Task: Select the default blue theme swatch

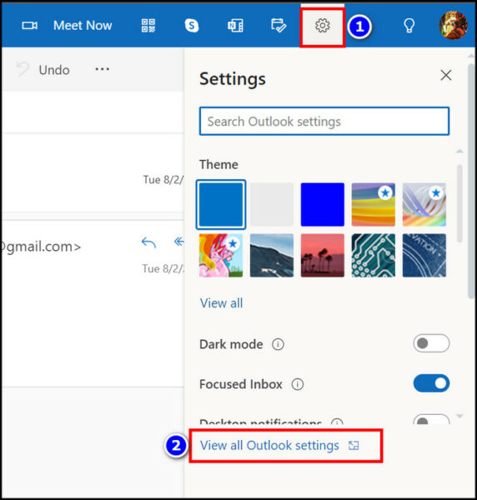Action: tap(221, 204)
